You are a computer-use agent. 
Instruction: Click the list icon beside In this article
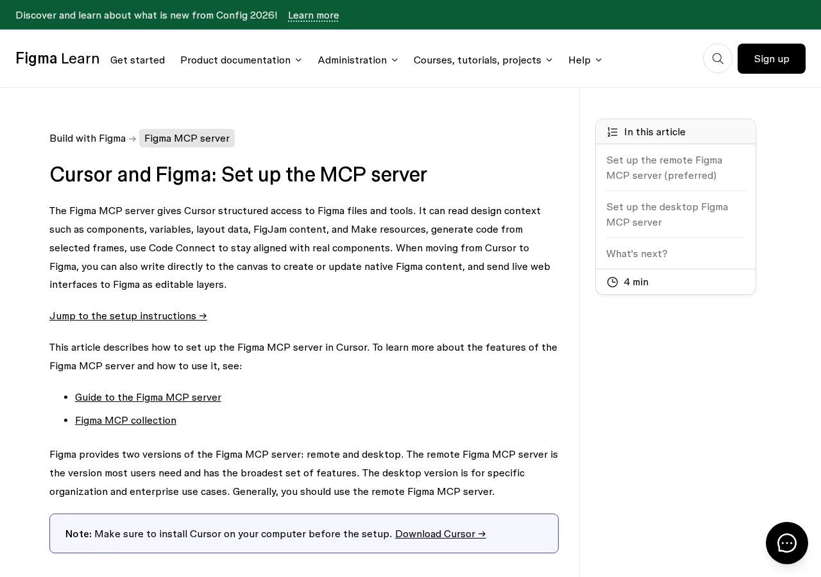613,132
